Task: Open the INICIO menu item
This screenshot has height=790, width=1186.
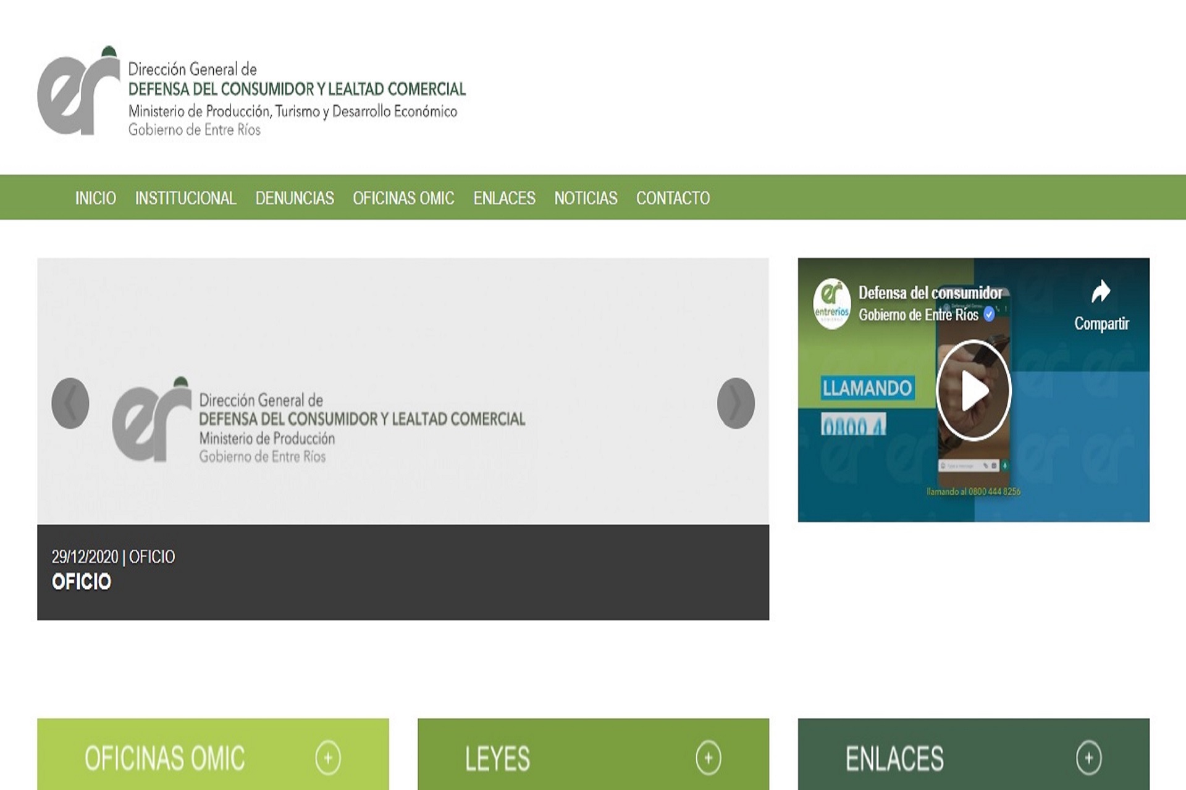Action: click(96, 198)
